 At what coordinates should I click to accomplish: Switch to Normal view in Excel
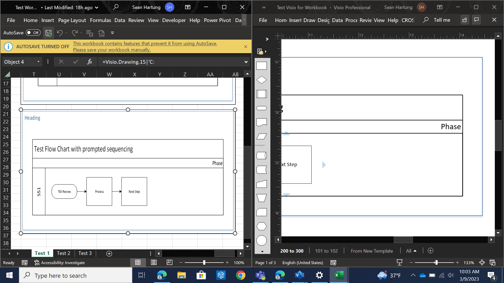[x=138, y=263]
